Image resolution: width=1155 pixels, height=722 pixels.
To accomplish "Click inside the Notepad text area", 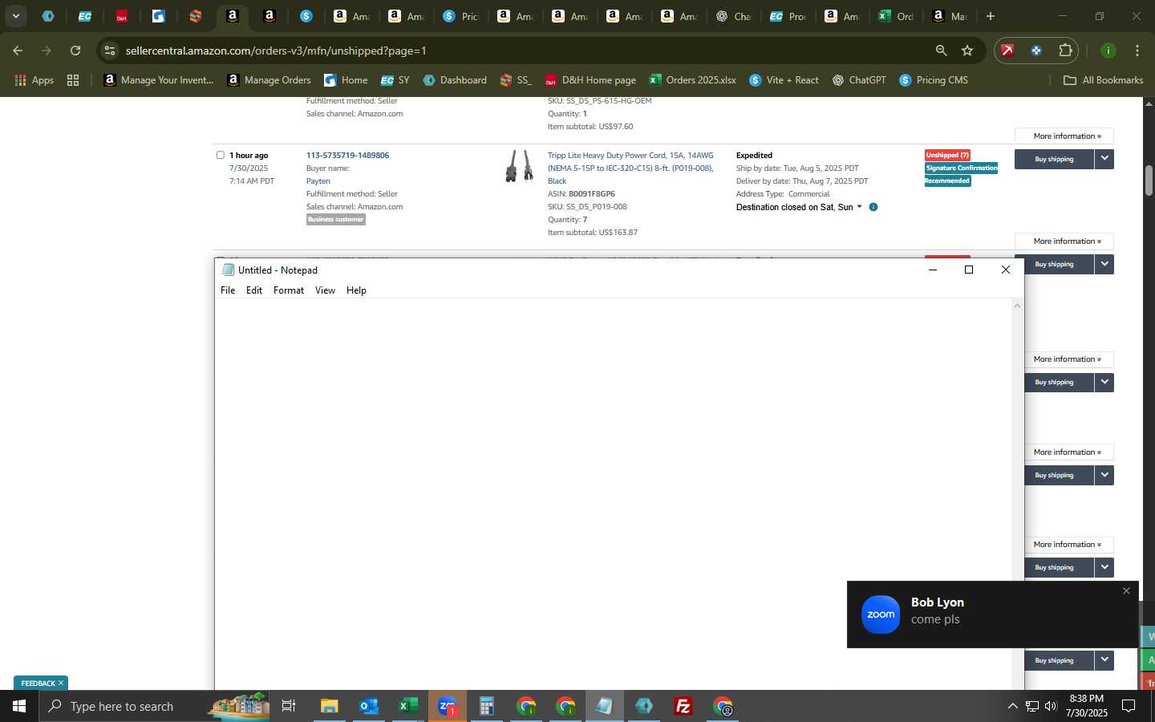I will click(613, 493).
